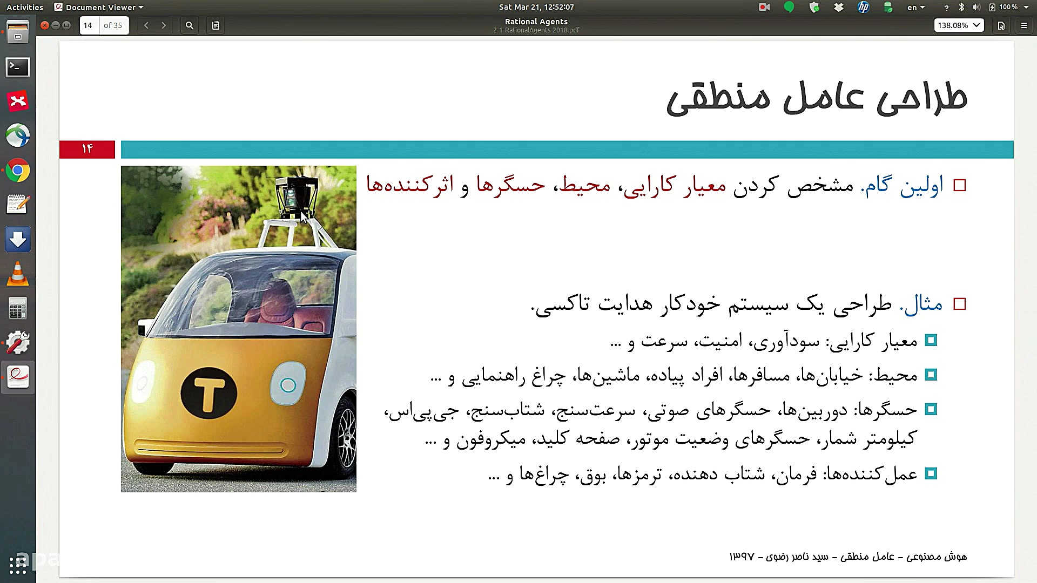This screenshot has width=1037, height=583.
Task: Toggle the screen recorder camera indicator
Action: pyautogui.click(x=763, y=7)
